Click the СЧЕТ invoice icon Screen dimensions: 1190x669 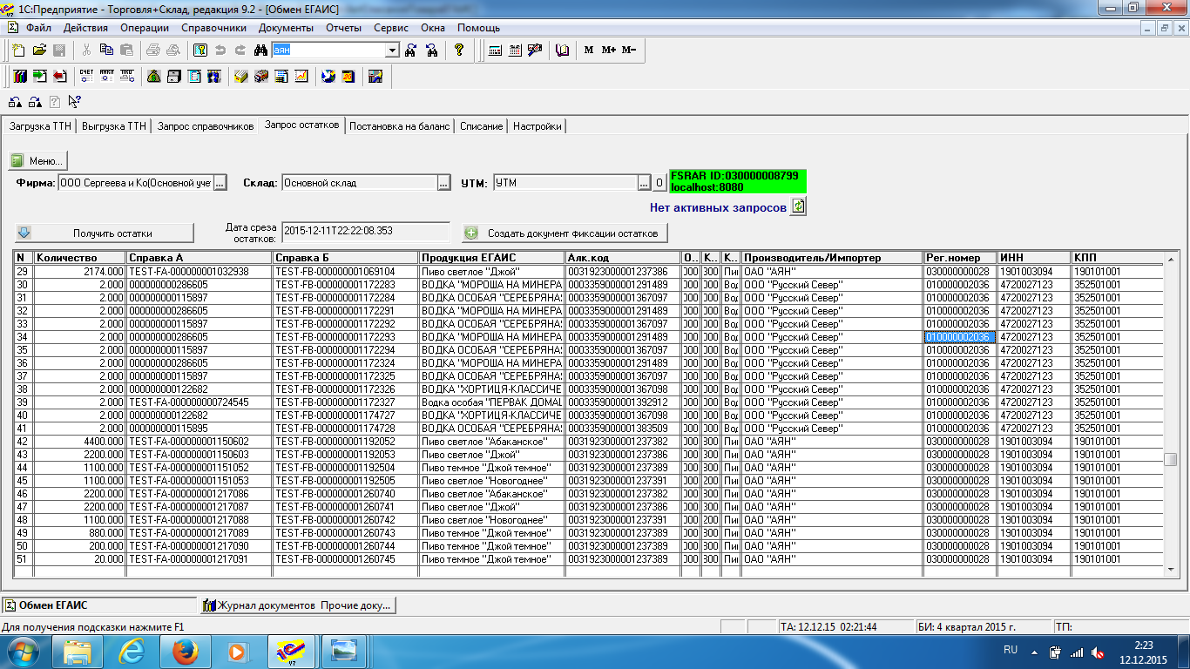pyautogui.click(x=86, y=77)
